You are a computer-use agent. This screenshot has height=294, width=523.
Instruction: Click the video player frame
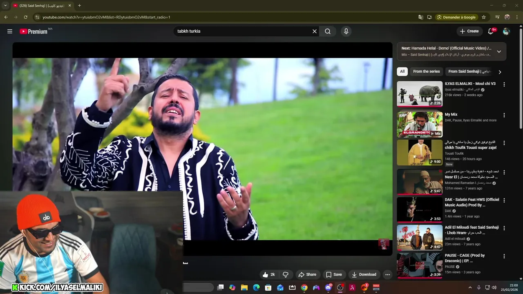202,149
